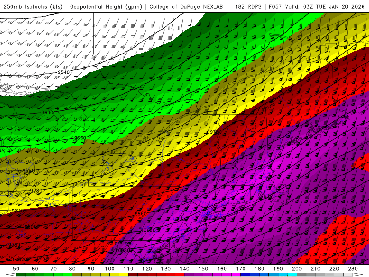Pick the dark maroon swatch after 110
The image size is (369, 277).
coord(133,275)
